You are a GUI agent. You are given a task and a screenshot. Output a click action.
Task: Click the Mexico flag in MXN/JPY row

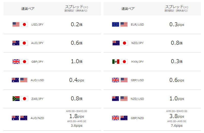(116, 62)
